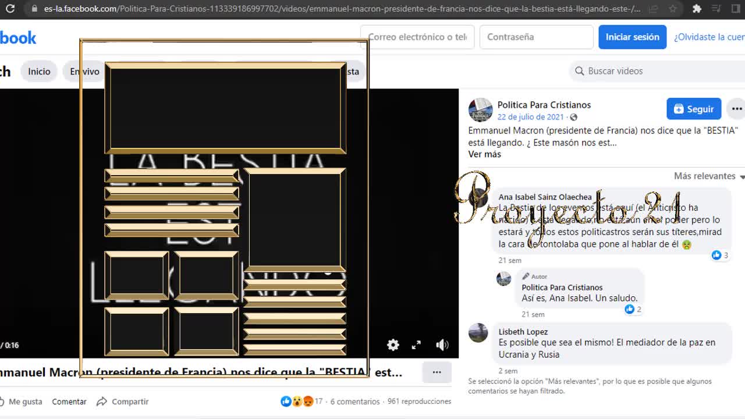Open the ¿Olvidaste la cuenta? link

click(709, 37)
